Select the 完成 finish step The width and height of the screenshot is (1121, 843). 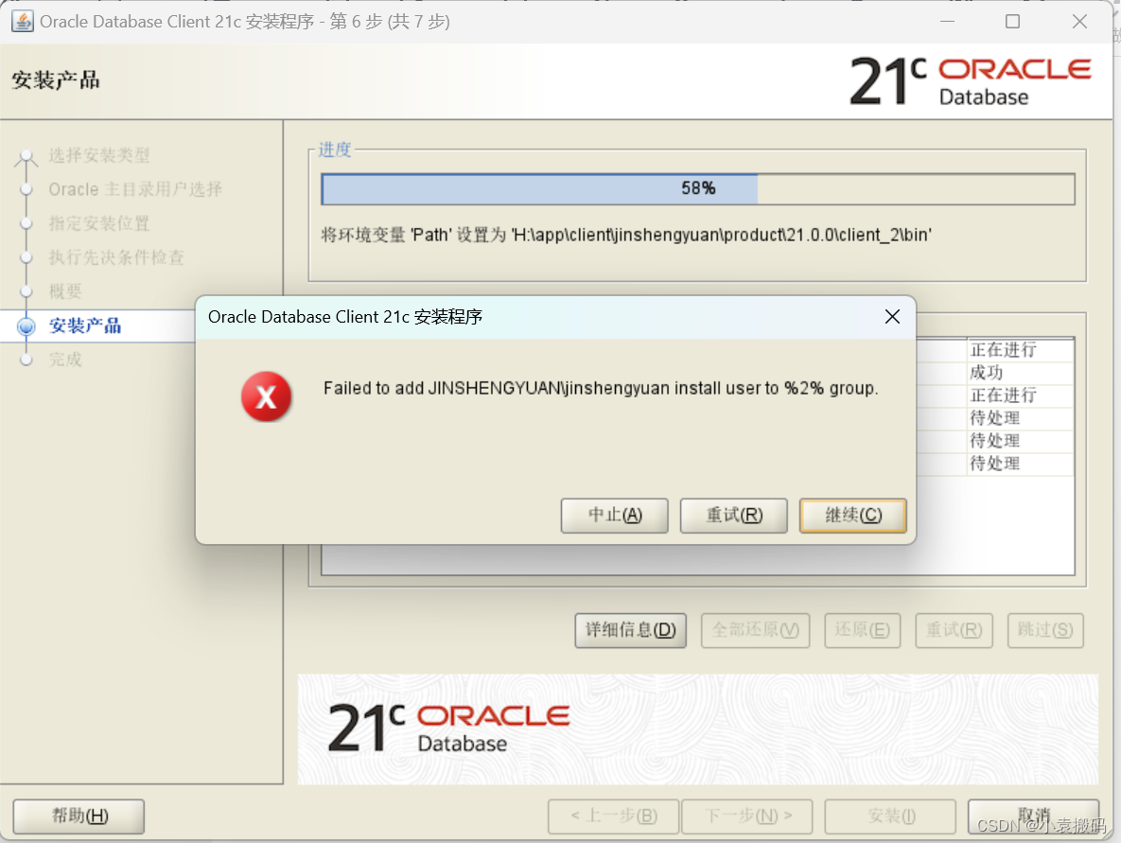tap(65, 360)
